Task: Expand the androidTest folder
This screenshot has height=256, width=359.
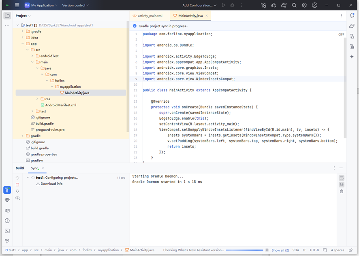Action: tap(32, 56)
